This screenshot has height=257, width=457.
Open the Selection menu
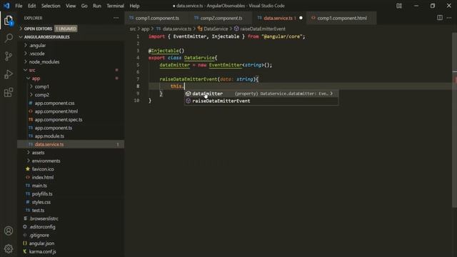pos(51,6)
